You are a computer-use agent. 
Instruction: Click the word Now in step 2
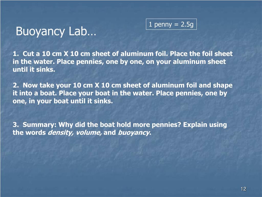[30, 85]
